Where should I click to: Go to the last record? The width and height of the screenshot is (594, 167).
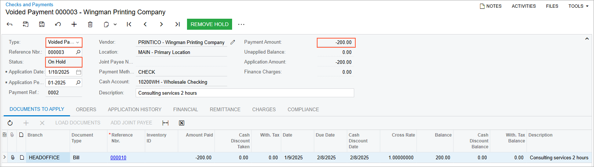click(177, 24)
